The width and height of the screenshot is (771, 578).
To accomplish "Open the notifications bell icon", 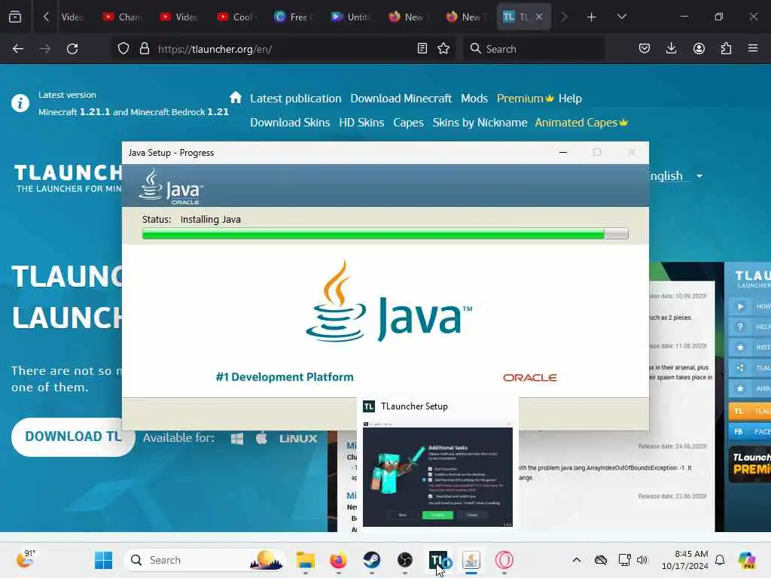I will point(720,560).
